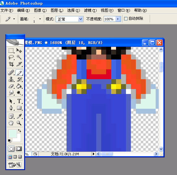Viewport: 177px width, 175px height.
Task: Switch to Standard Screen mode
Action: coord(10,157)
